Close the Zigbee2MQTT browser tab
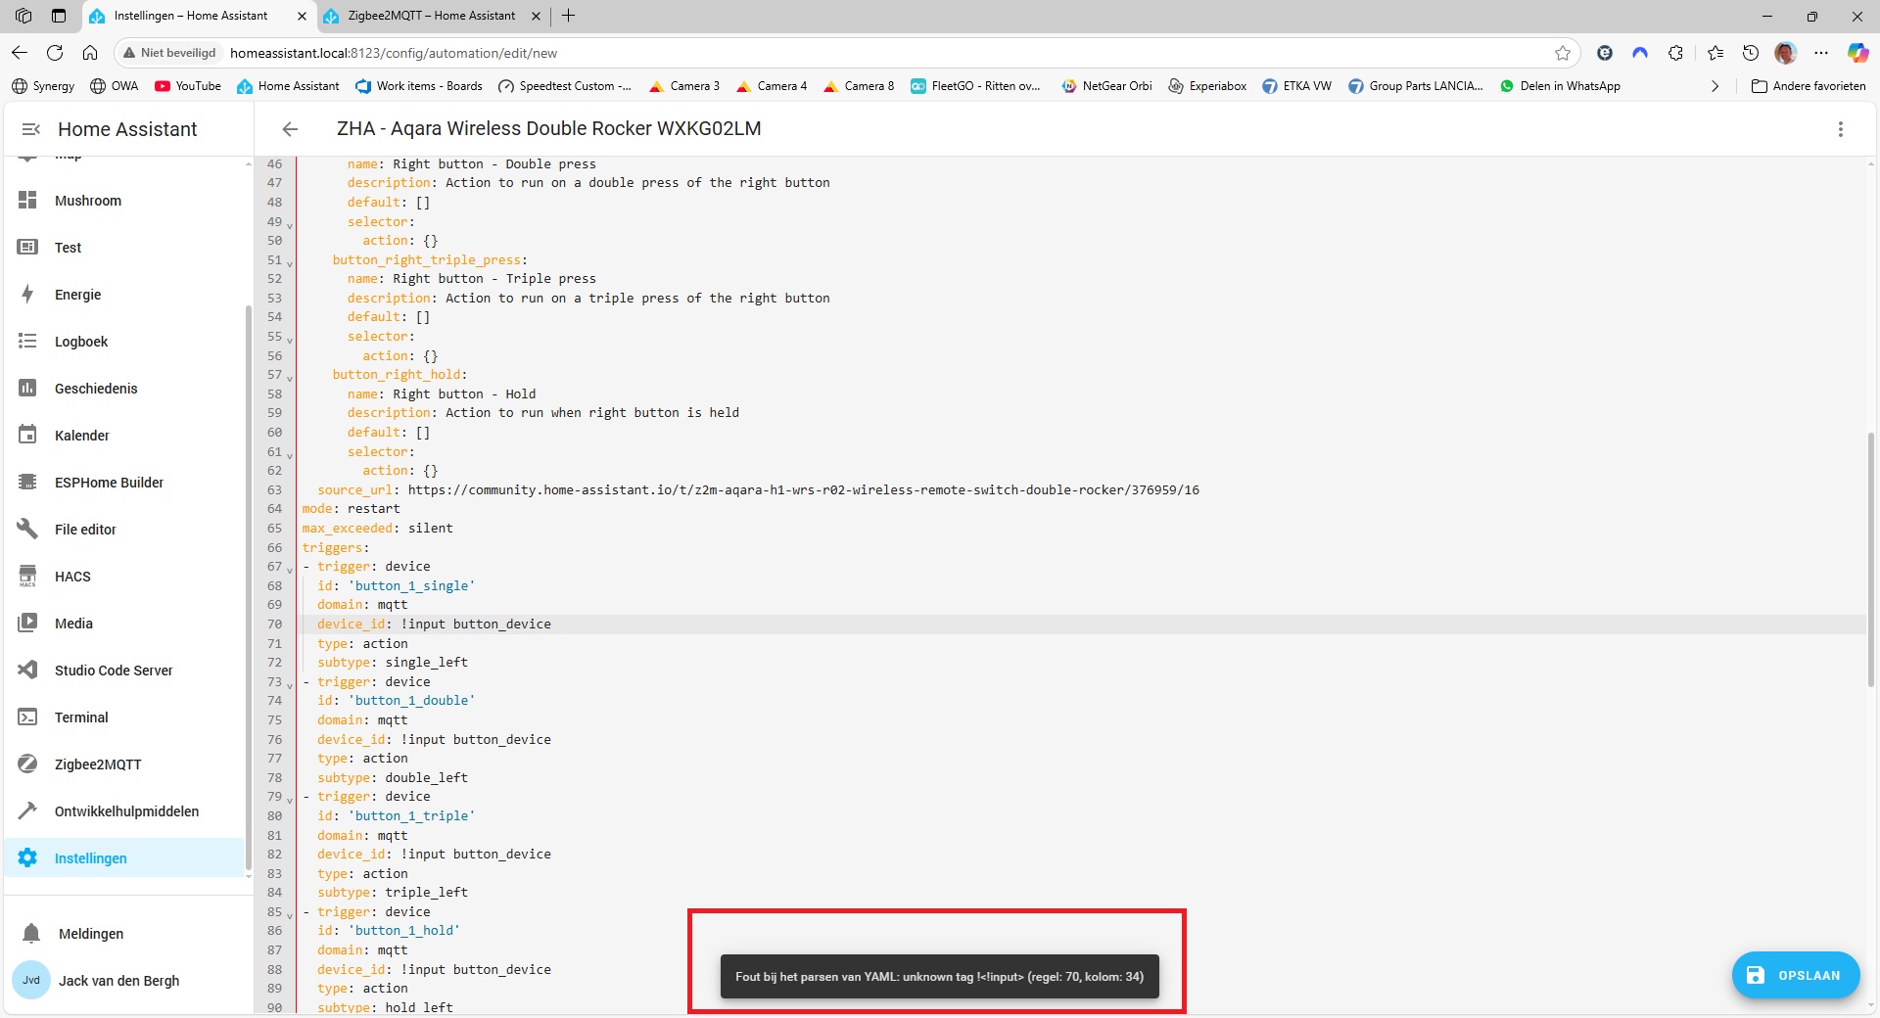Viewport: 1880px width, 1018px height. [536, 16]
